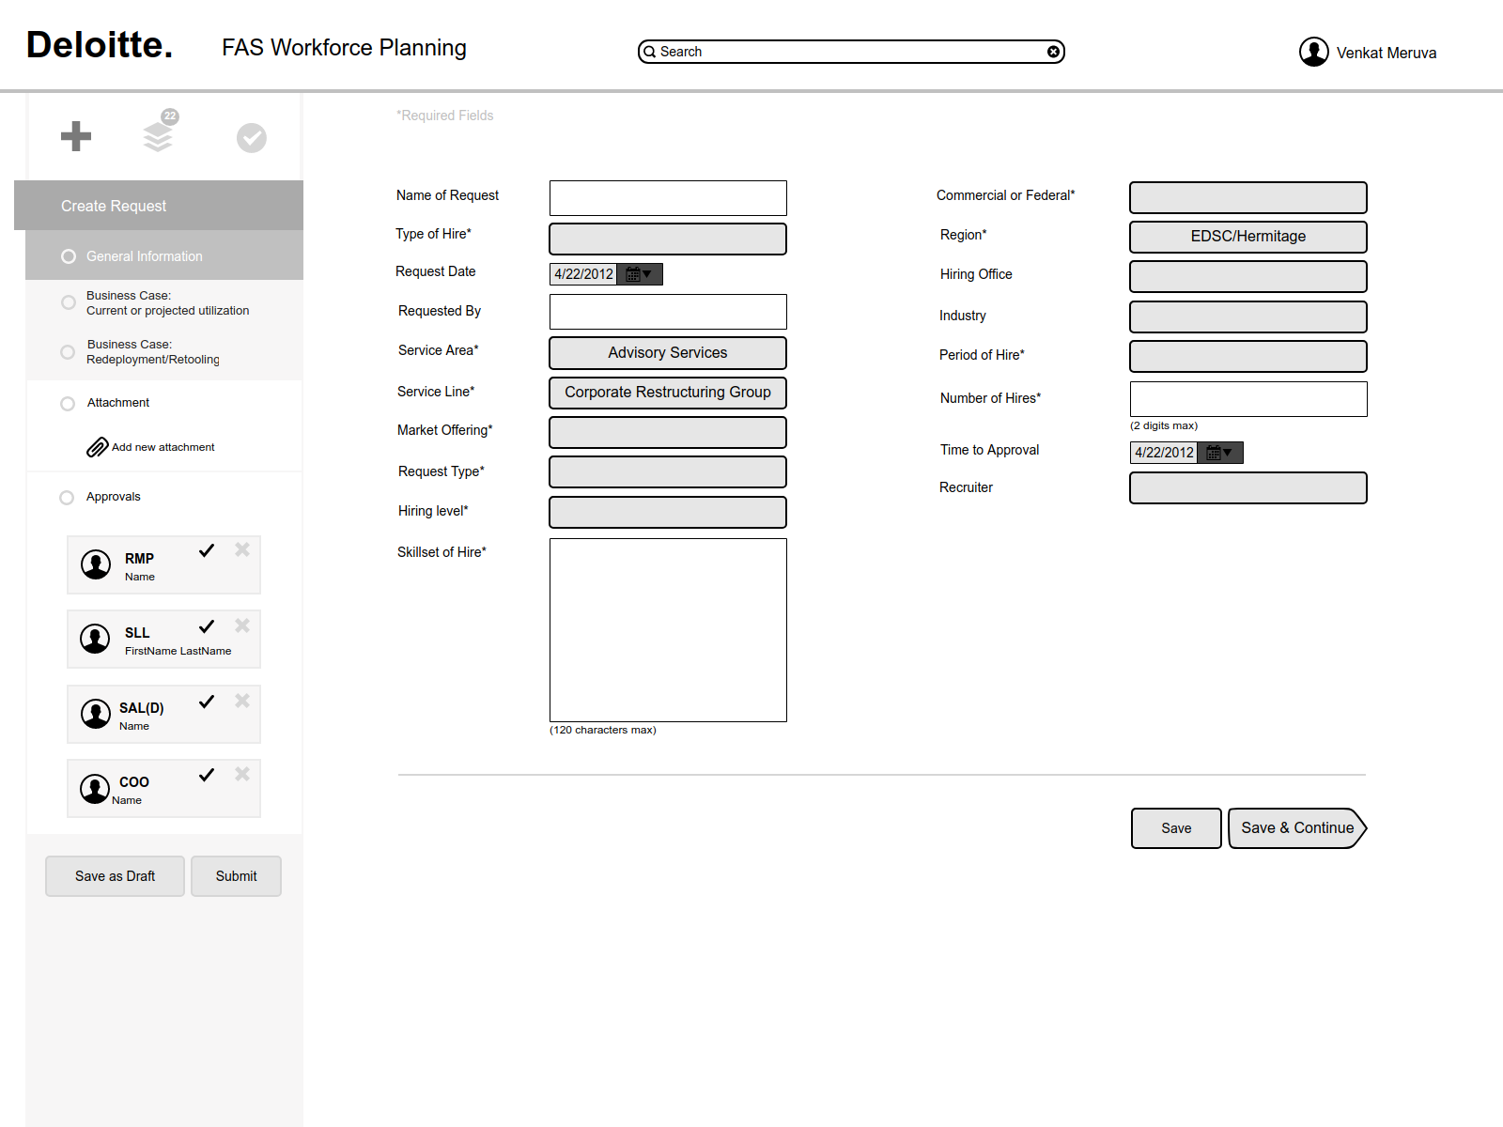Click the Number of Hires input field

(x=1248, y=399)
